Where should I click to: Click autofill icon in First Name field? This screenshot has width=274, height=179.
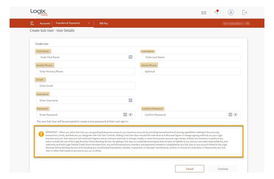(x=130, y=57)
